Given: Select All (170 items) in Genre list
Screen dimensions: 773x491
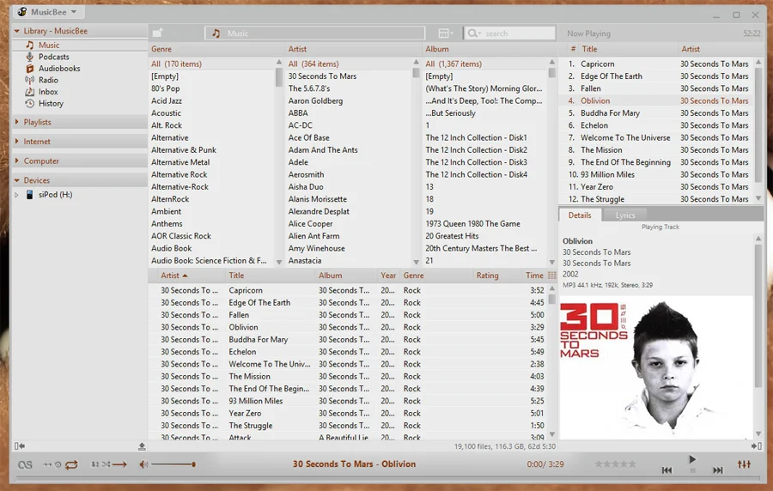Looking at the screenshot, I should [212, 64].
